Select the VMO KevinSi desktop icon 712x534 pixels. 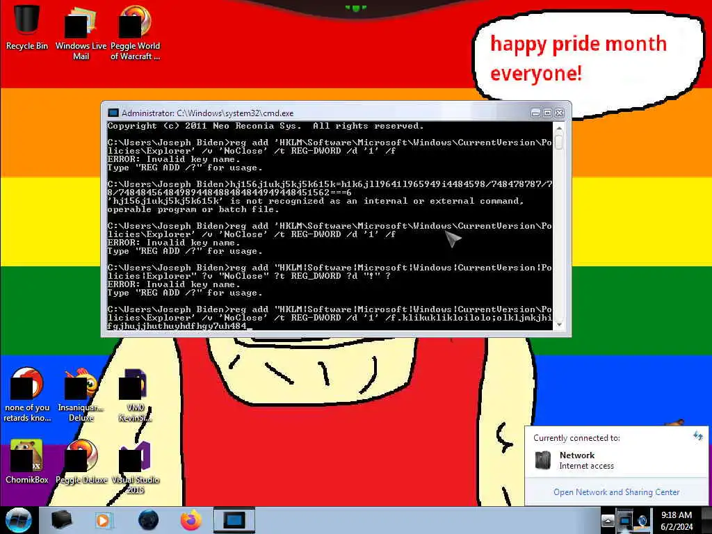[135, 394]
